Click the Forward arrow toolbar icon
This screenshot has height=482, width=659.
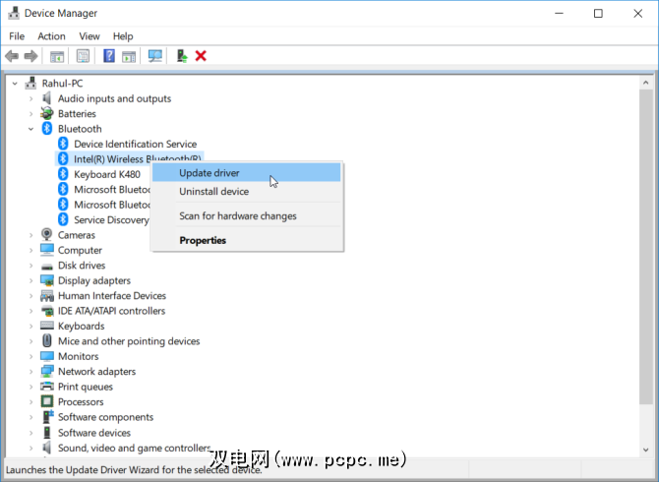coord(30,56)
